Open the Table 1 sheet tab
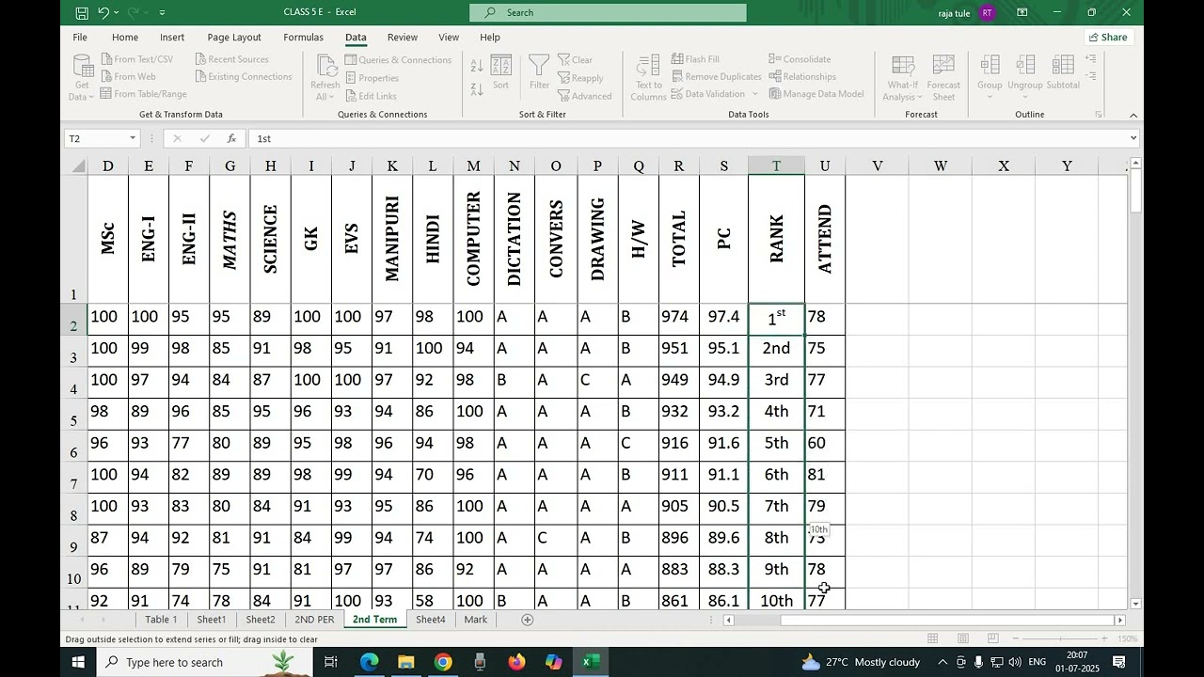This screenshot has height=677, width=1204. coord(161,620)
